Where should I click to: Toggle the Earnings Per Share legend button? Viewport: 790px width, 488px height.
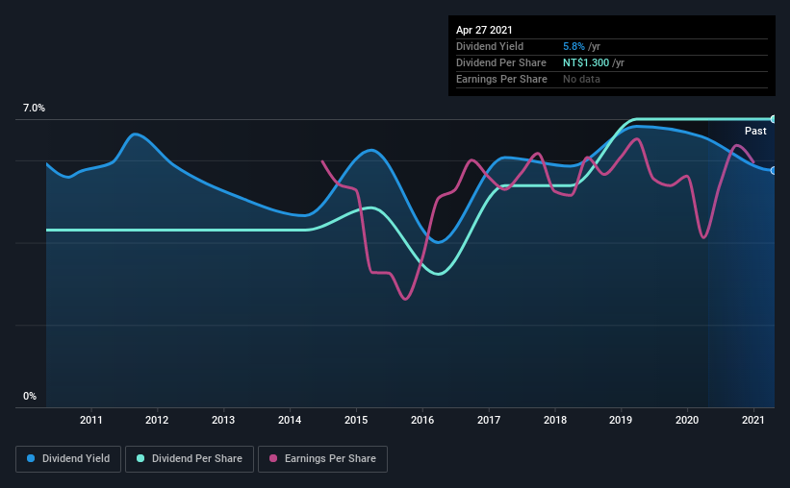click(x=322, y=459)
